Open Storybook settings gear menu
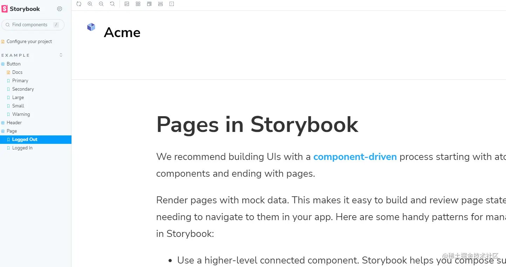This screenshot has width=506, height=267. [60, 9]
